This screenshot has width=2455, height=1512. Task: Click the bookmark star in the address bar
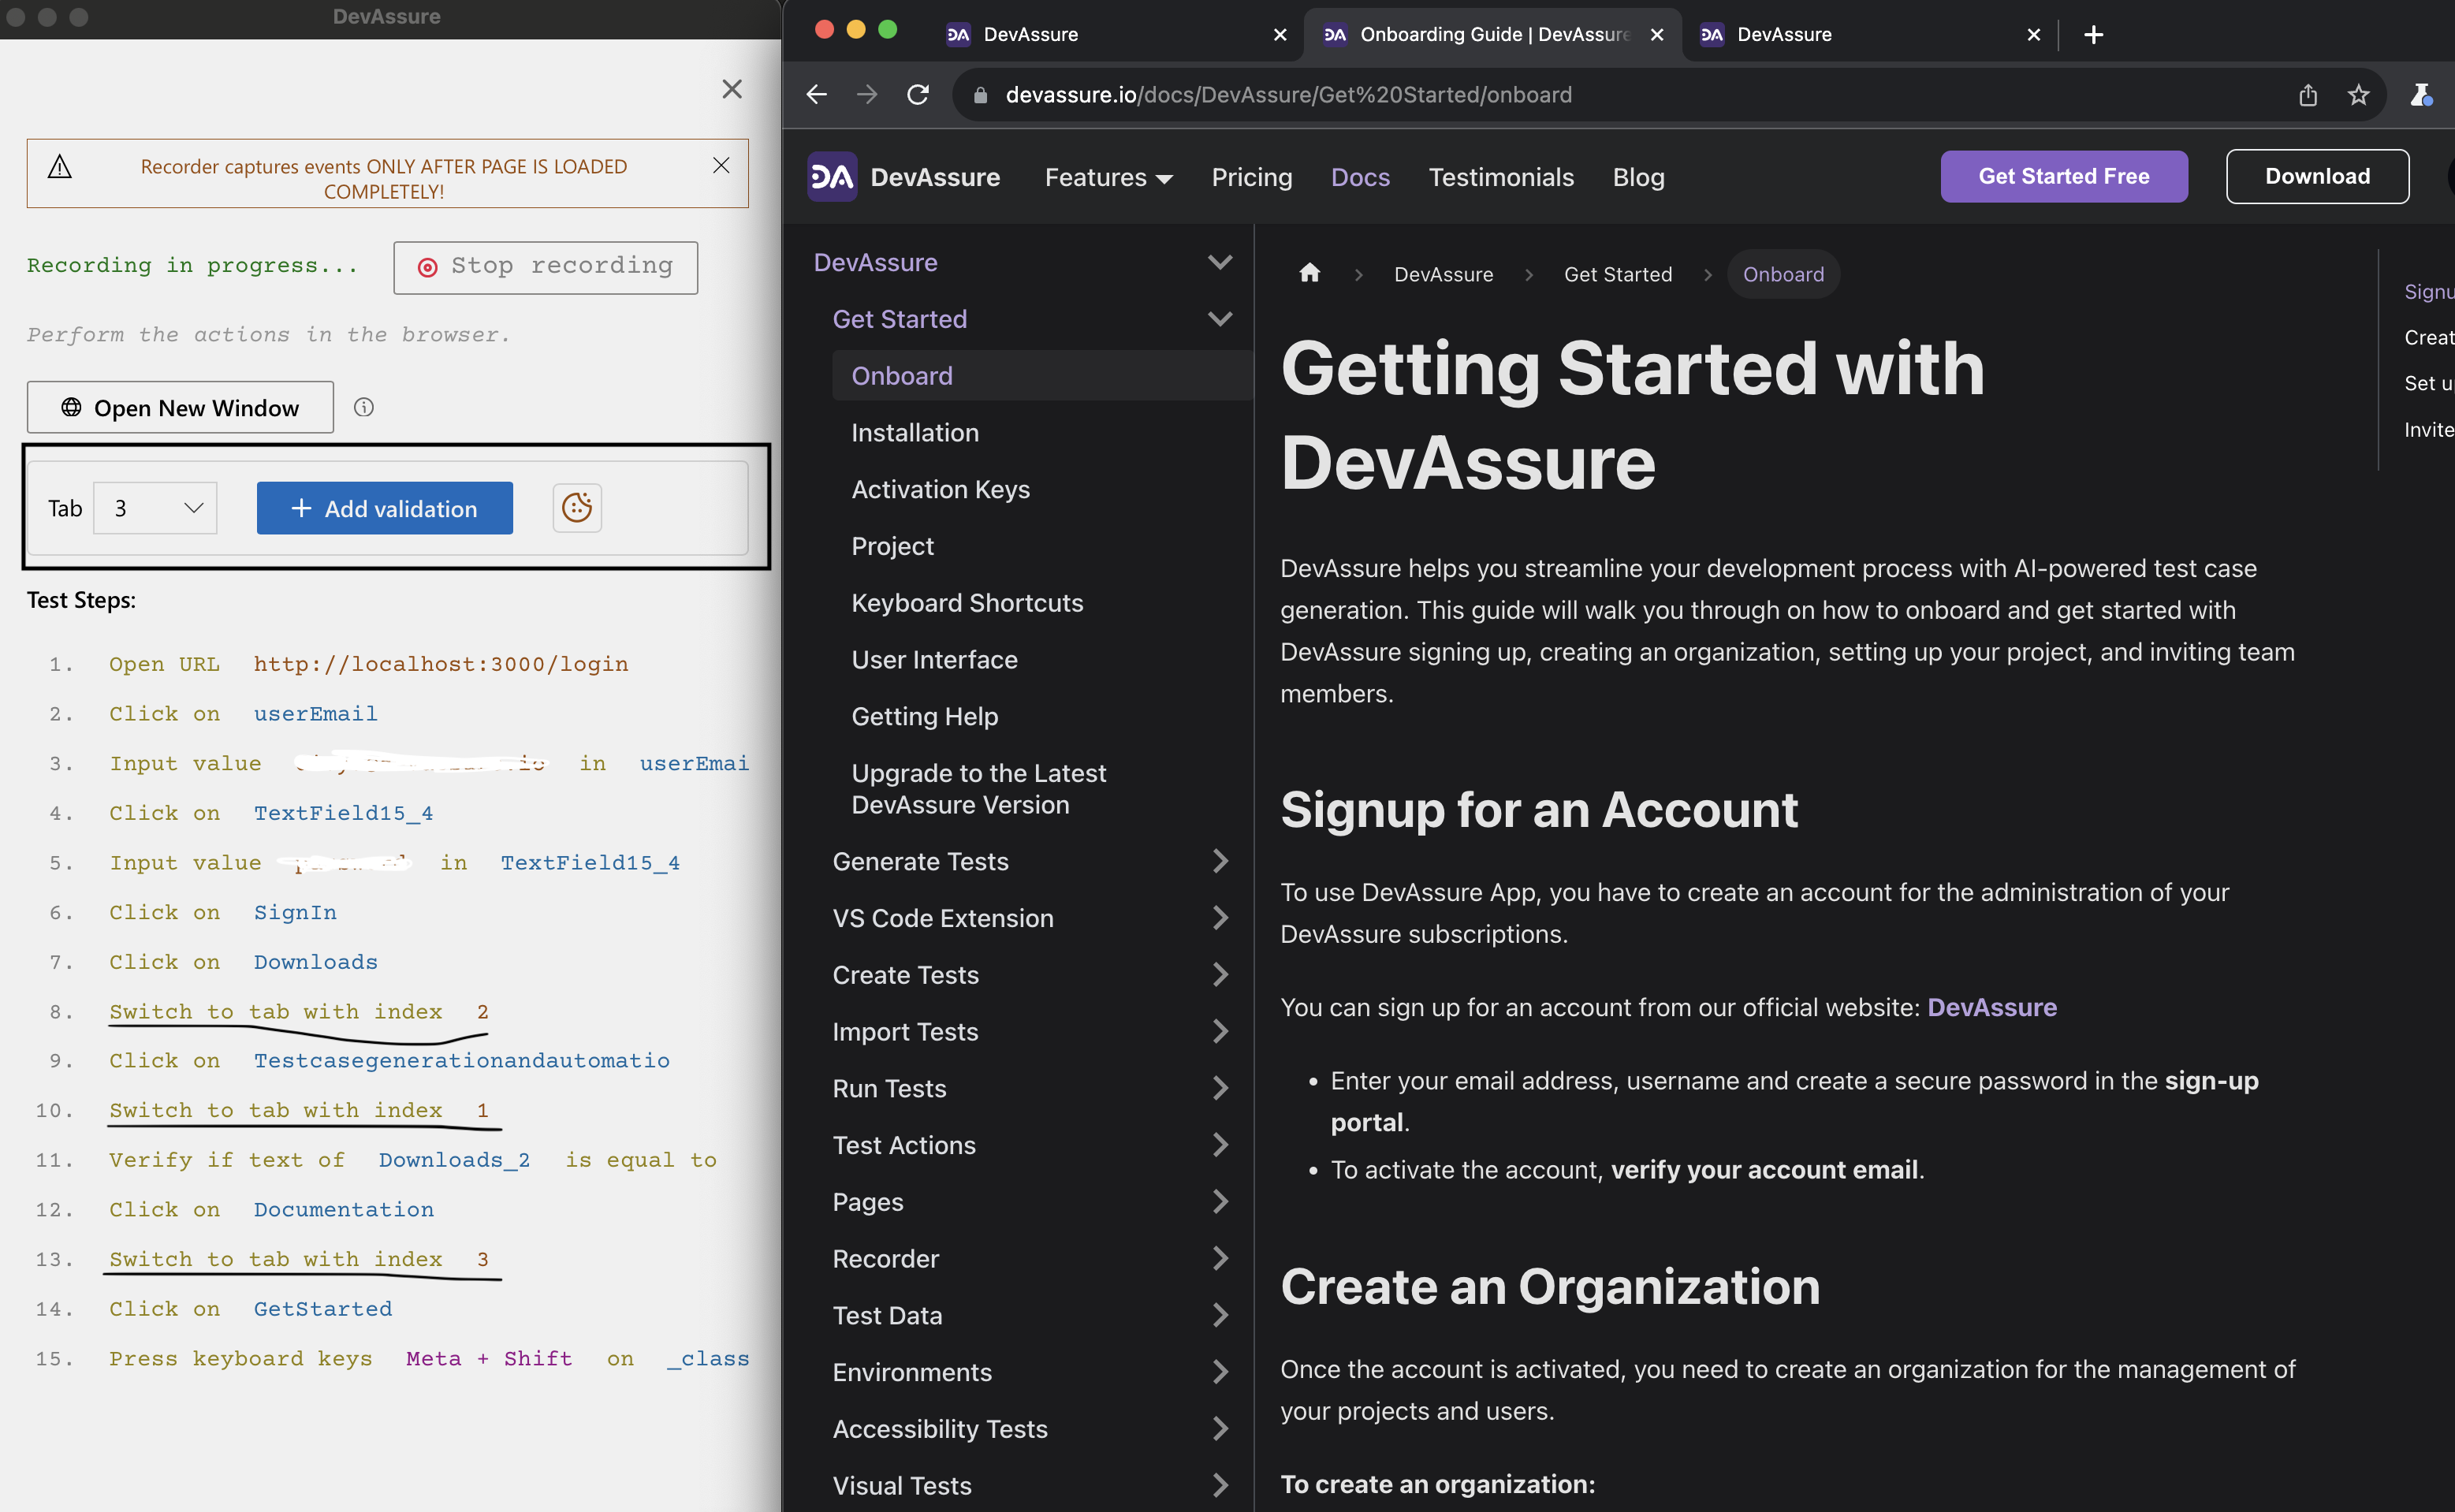coord(2358,95)
